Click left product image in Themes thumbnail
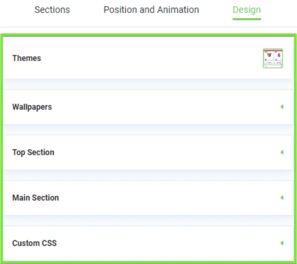Viewport: 297px width, 264px height. coord(269,55)
